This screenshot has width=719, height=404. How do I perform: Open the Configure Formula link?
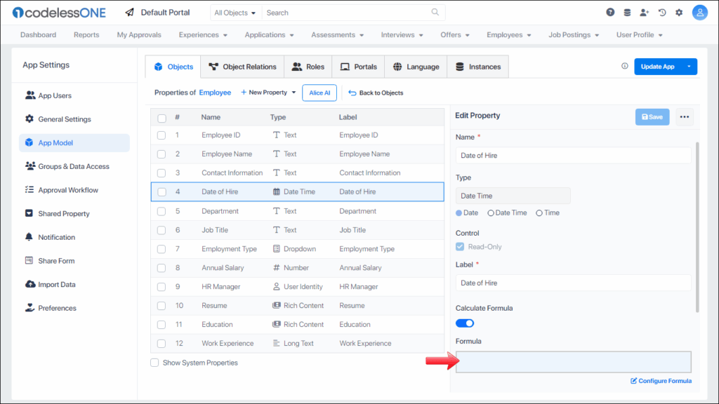coord(661,381)
